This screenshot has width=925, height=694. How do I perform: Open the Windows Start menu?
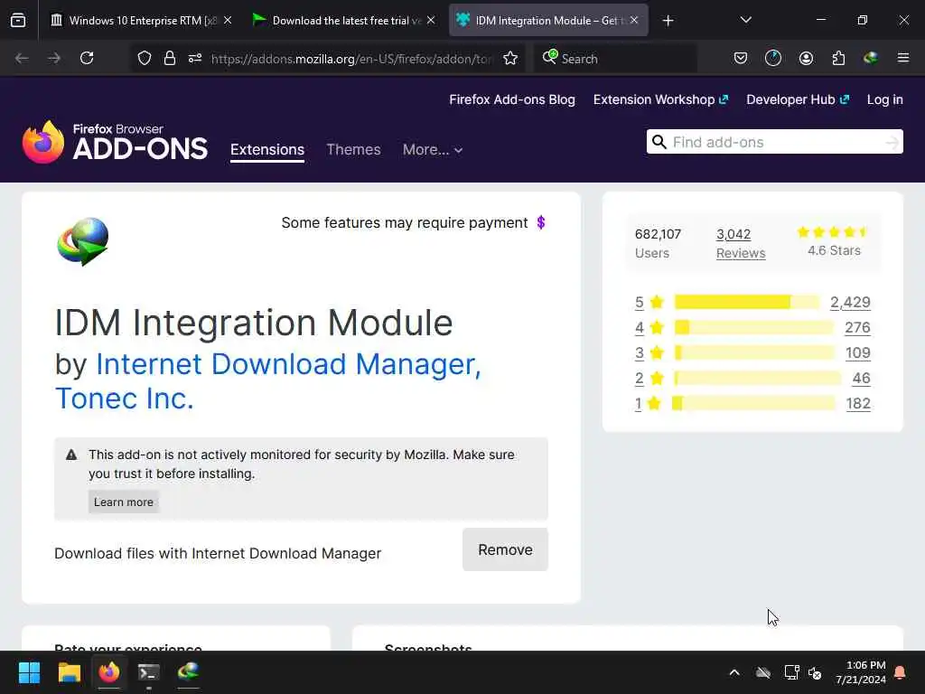tap(29, 672)
